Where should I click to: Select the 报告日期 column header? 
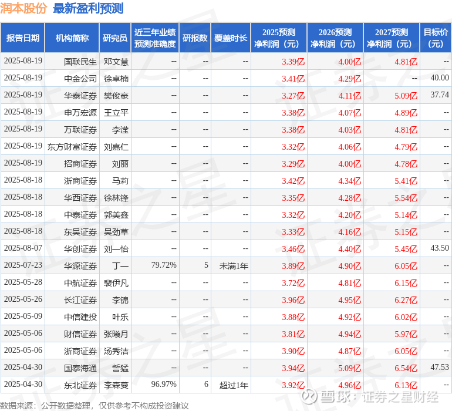pos(23,38)
